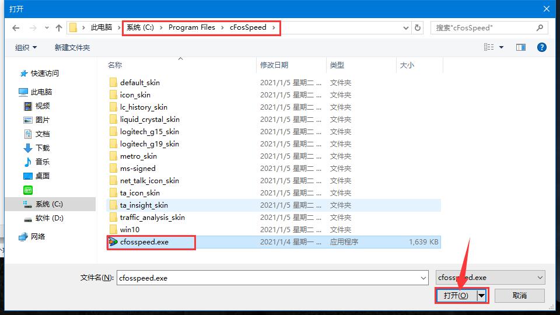The height and width of the screenshot is (315, 560).
Task: Open the recent locations dropdown arrow
Action: pyautogui.click(x=47, y=28)
